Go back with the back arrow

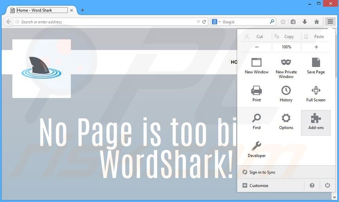pyautogui.click(x=8, y=22)
